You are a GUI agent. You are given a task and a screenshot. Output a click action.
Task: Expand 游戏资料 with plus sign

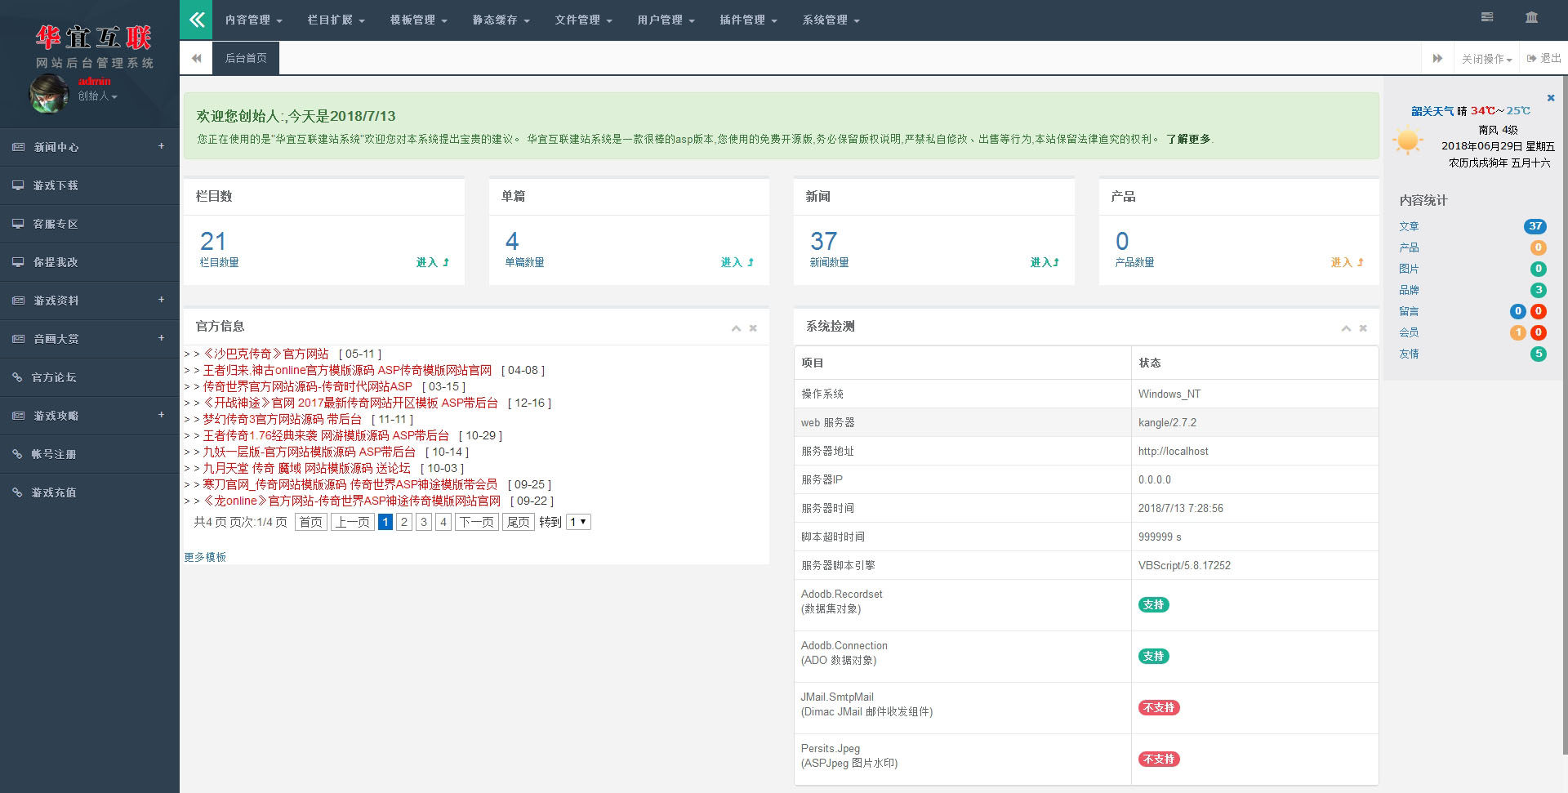(x=161, y=300)
